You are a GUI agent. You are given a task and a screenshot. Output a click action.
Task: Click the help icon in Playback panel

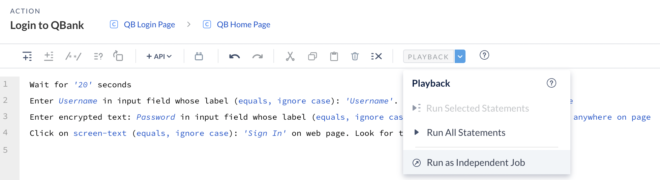[551, 83]
